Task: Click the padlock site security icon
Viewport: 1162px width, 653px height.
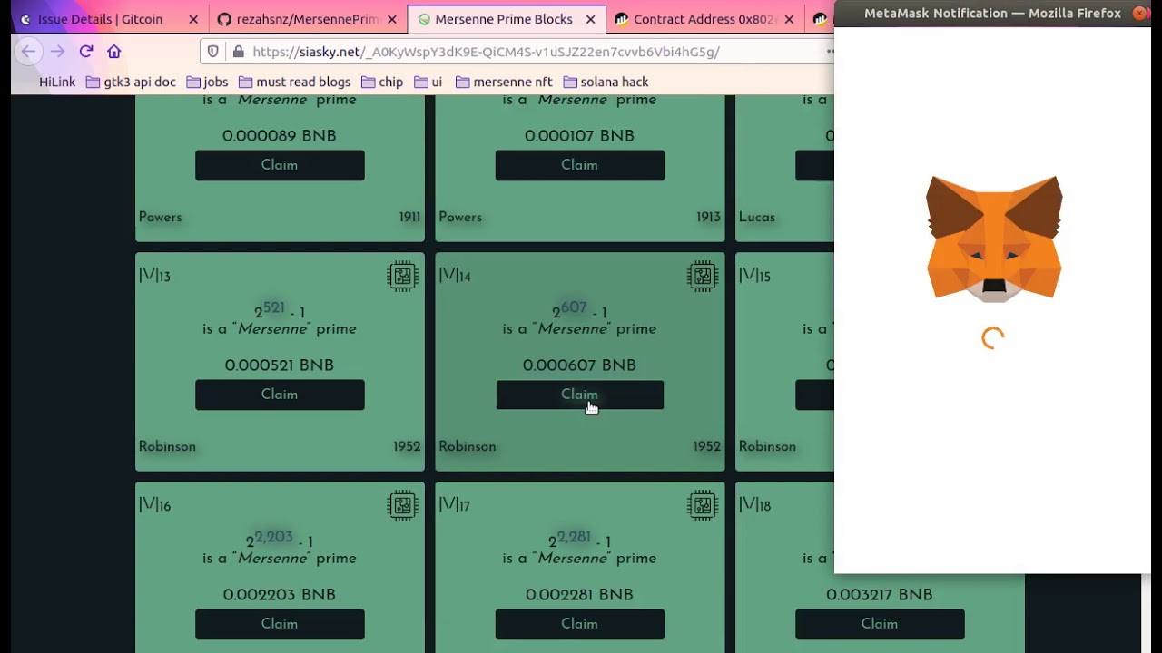Action: pos(238,52)
